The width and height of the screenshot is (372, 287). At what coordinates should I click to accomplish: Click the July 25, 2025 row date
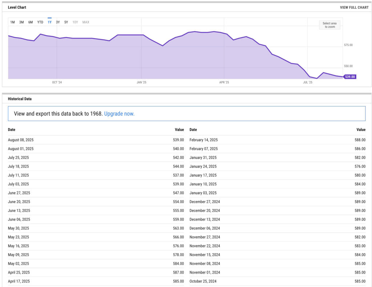pyautogui.click(x=18, y=158)
